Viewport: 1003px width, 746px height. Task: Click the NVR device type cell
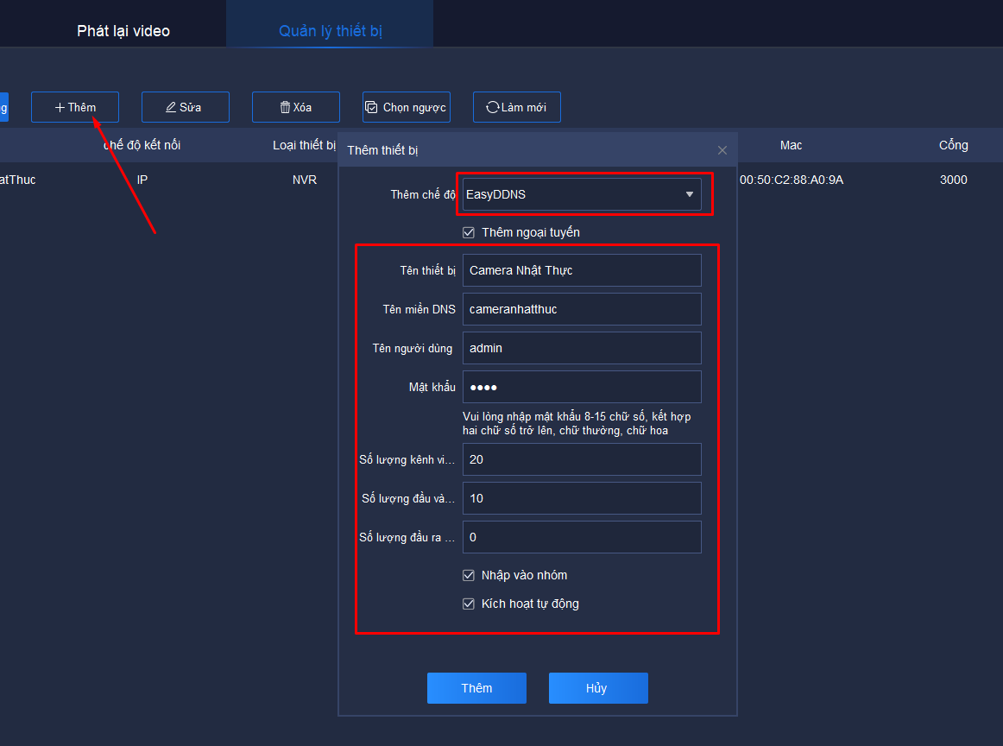(305, 180)
